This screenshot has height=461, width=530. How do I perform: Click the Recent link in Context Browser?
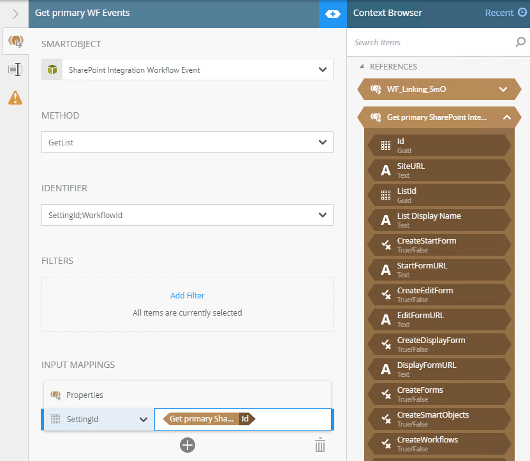(499, 13)
